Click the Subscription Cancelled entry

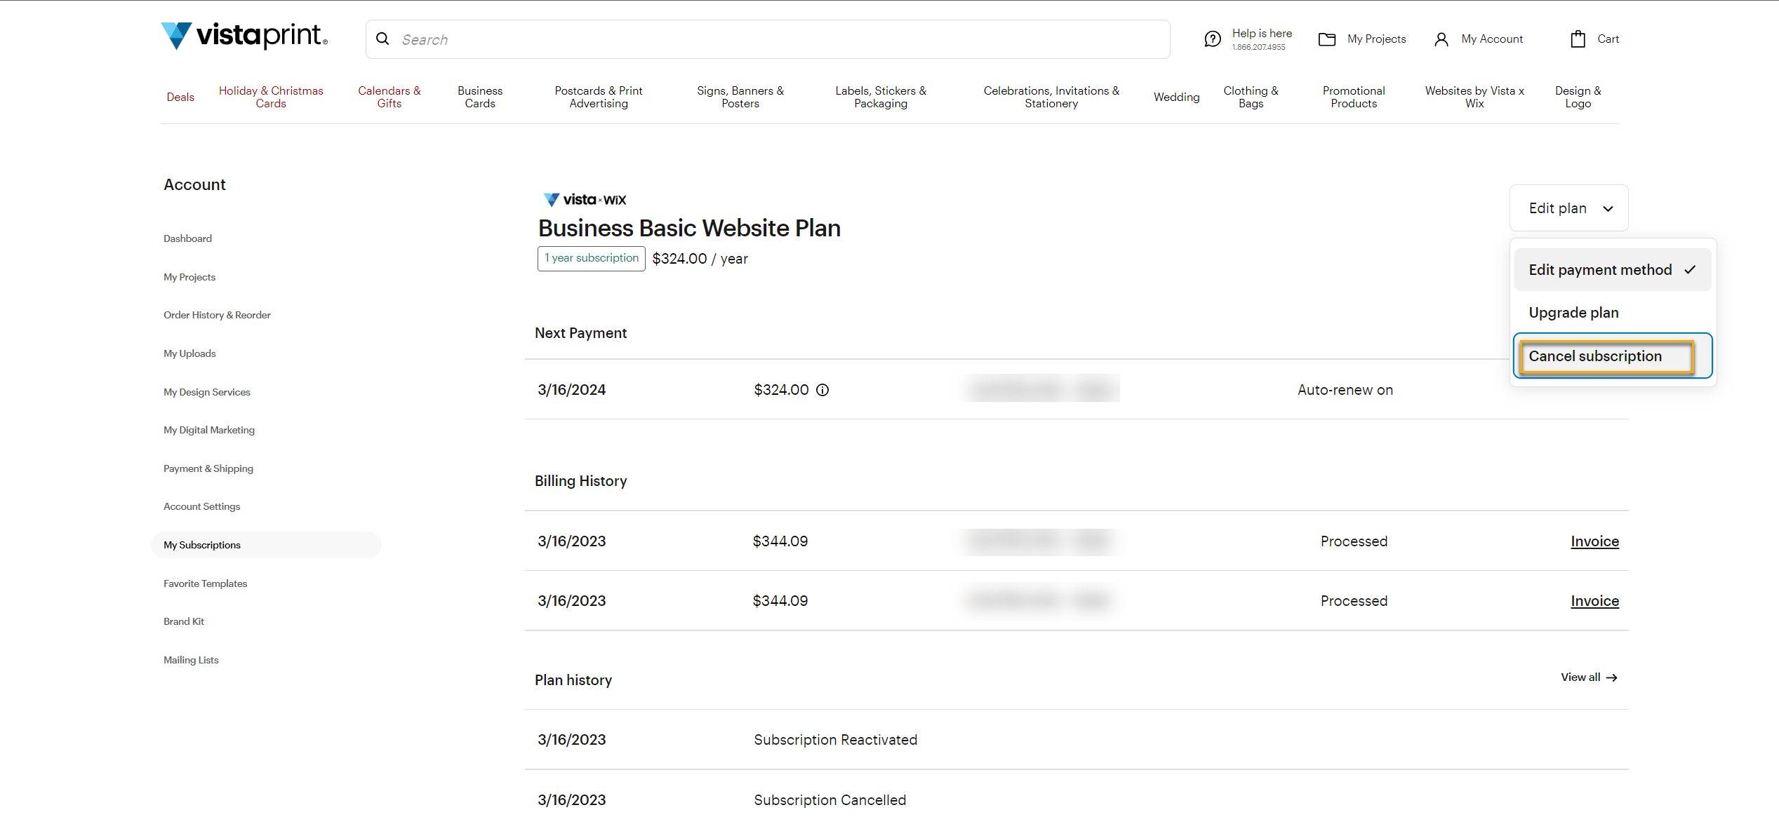[x=829, y=800]
